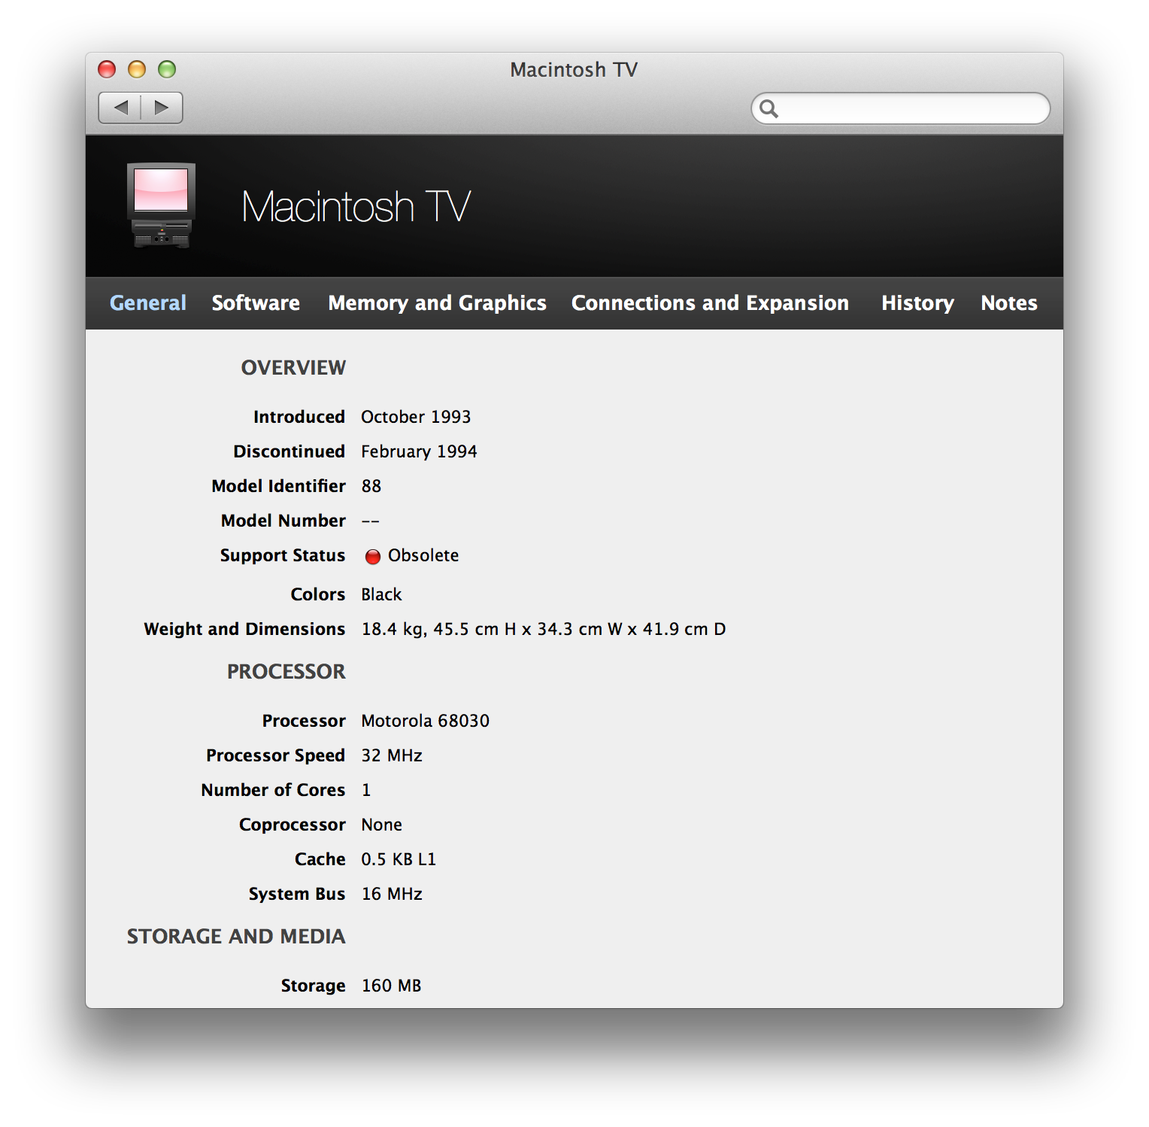Click the red Obsolete support status indicator
Screen dimensions: 1149x1127
373,557
